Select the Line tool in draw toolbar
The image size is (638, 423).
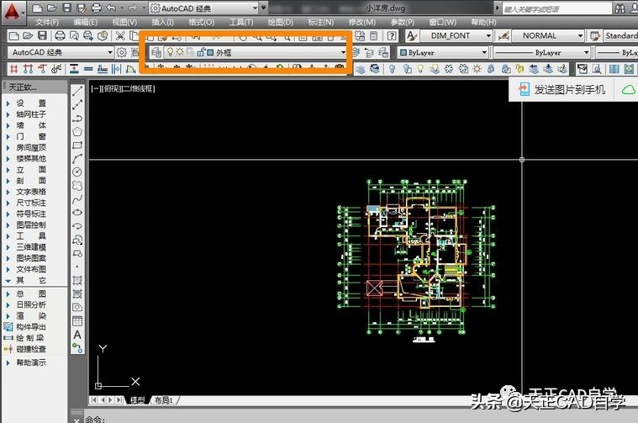point(77,91)
